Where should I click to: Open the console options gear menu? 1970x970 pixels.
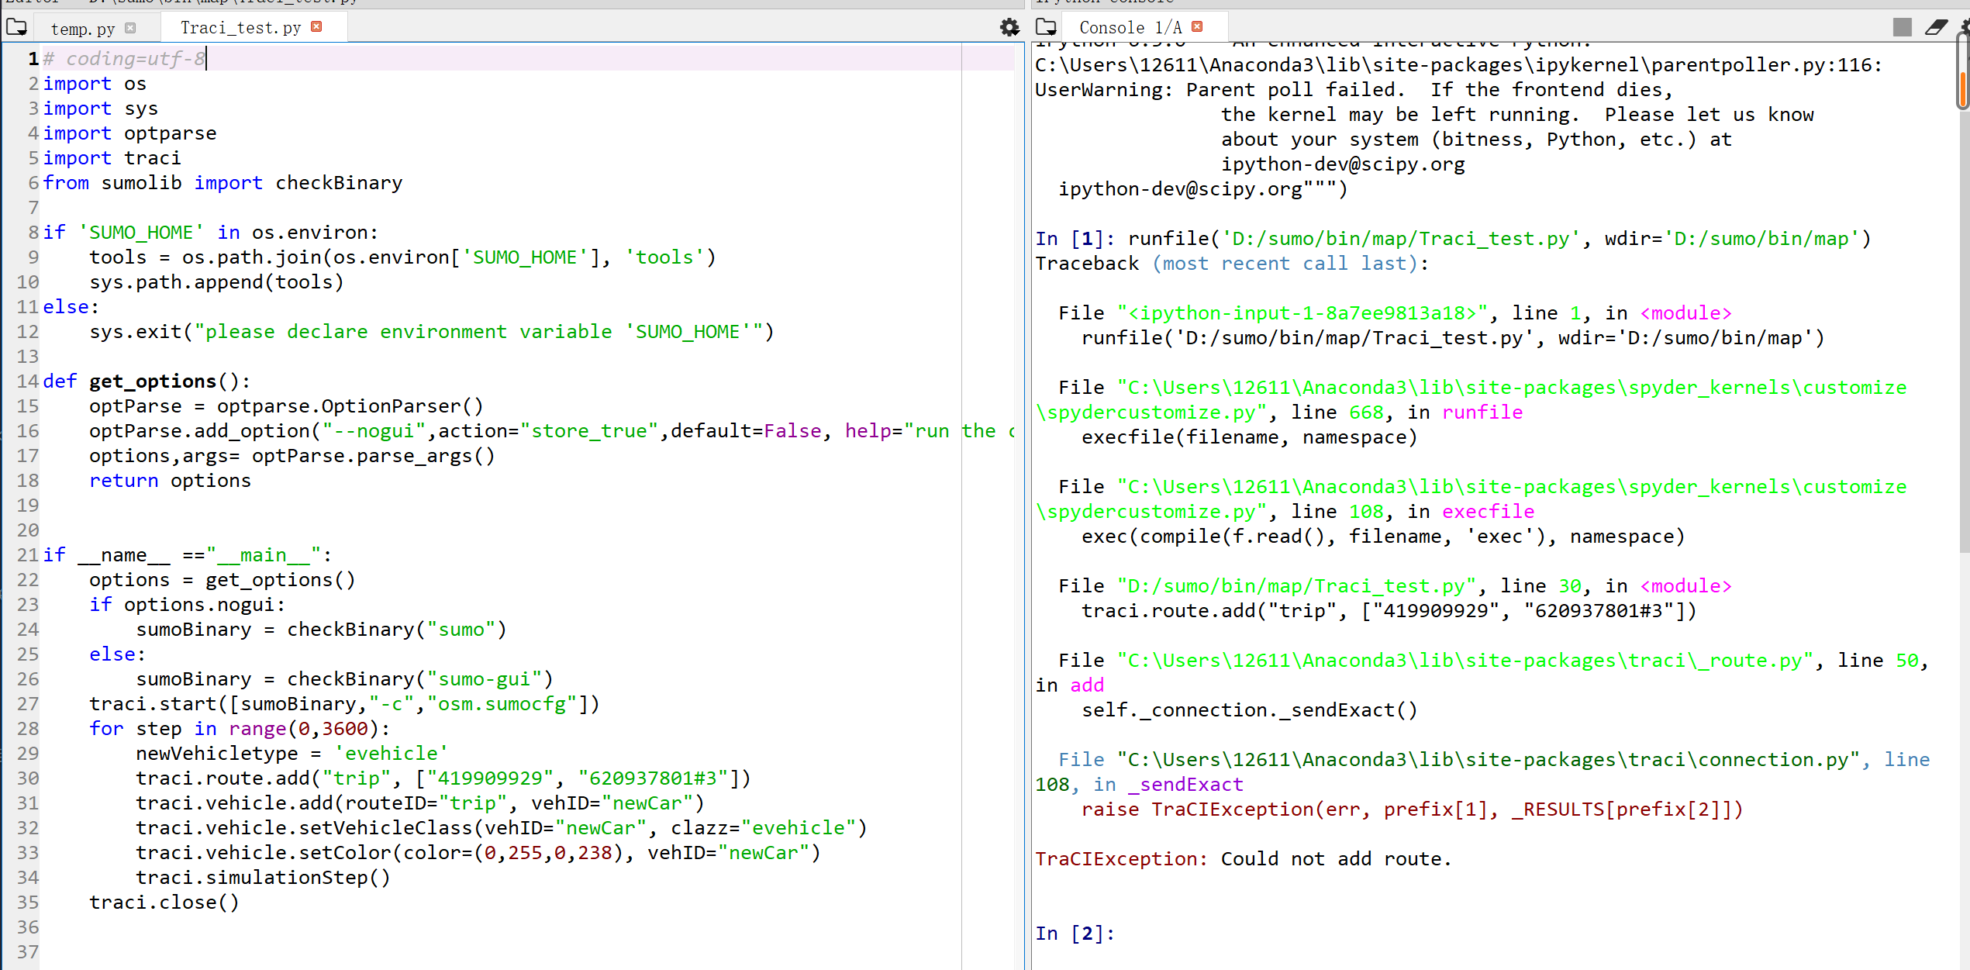[1965, 26]
